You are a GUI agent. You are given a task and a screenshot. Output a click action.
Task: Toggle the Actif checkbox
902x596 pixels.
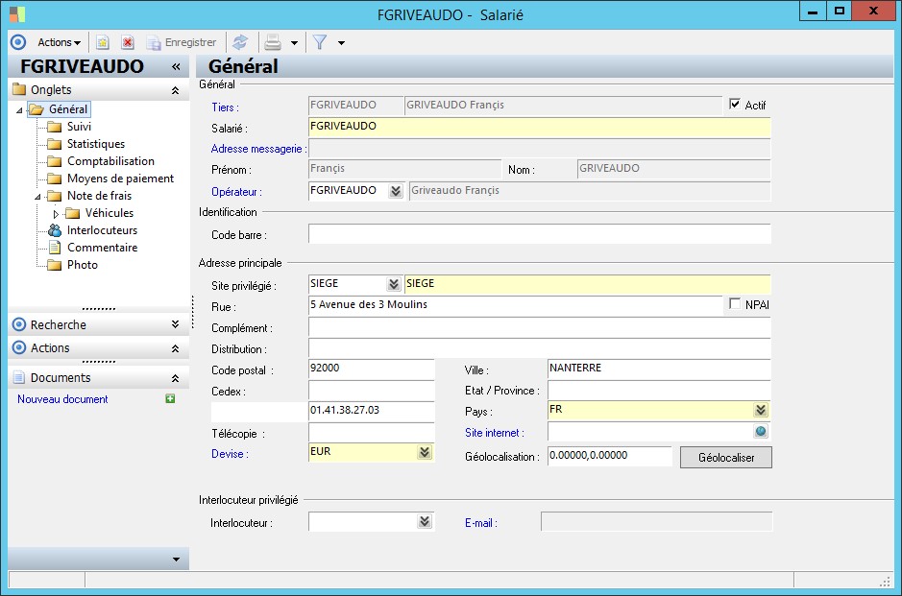(x=736, y=105)
